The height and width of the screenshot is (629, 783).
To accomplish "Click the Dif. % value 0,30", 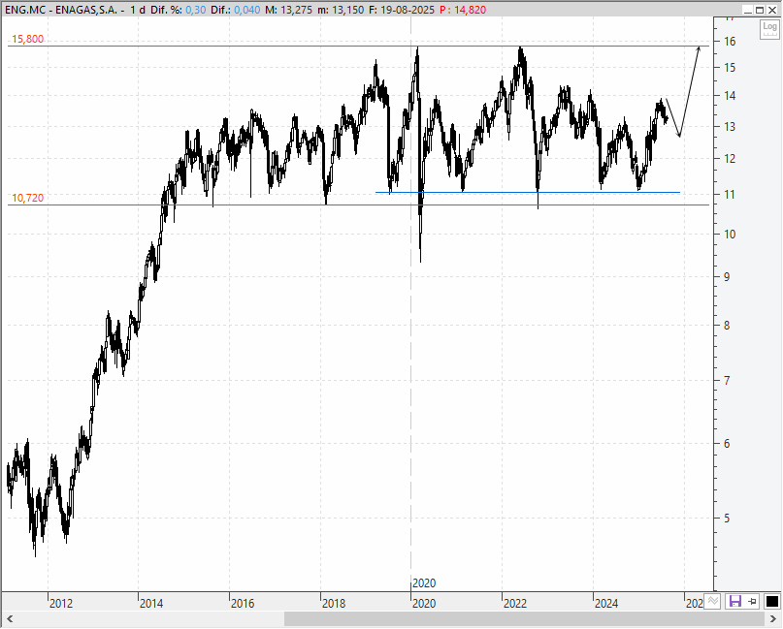I will pos(196,10).
